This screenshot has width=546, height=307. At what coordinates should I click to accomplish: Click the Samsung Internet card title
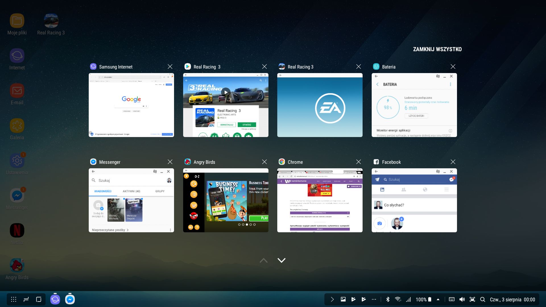[x=116, y=67]
